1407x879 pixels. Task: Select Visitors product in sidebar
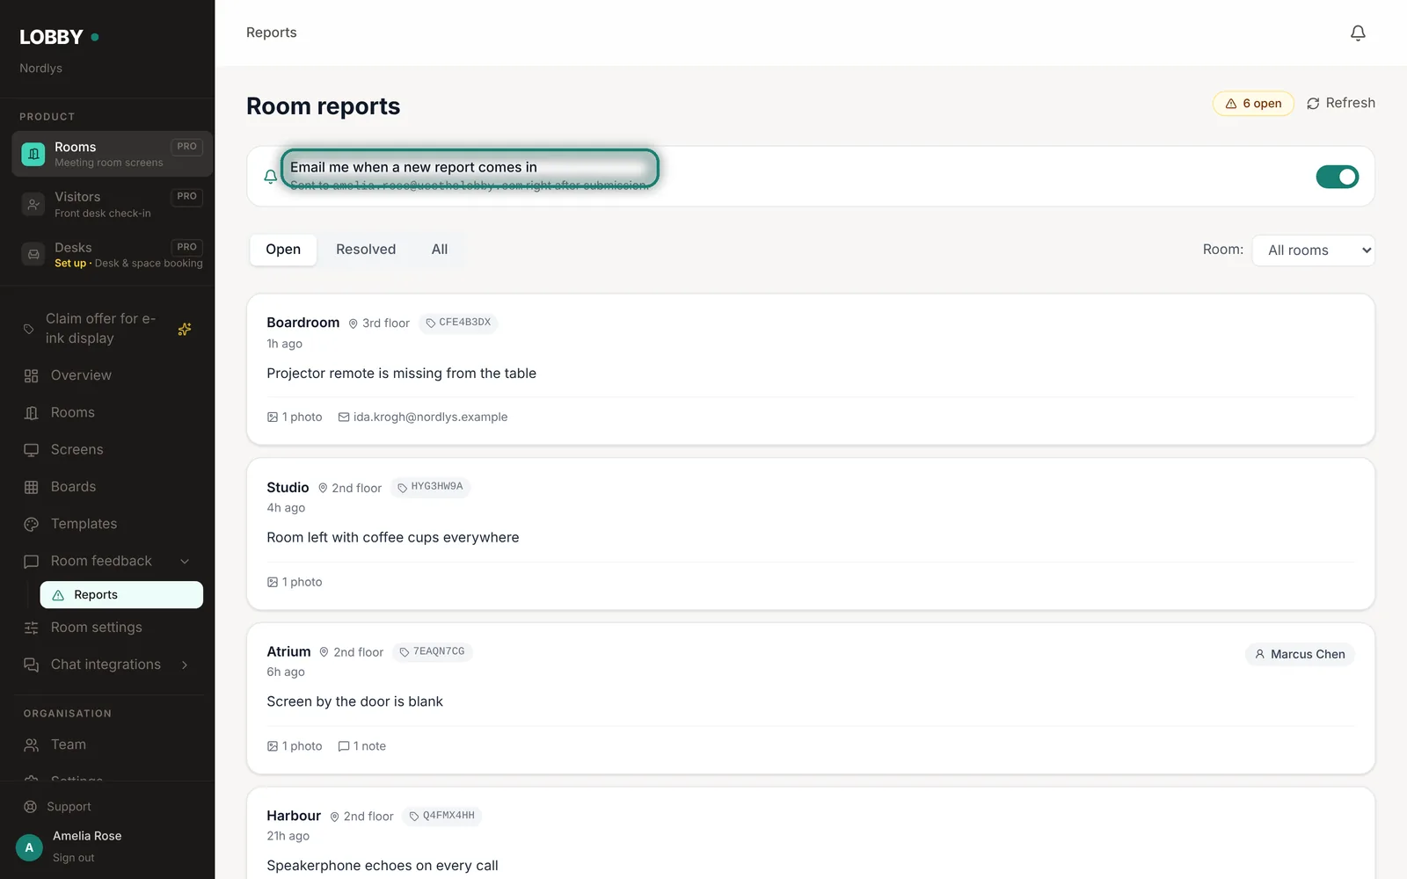[x=112, y=204]
